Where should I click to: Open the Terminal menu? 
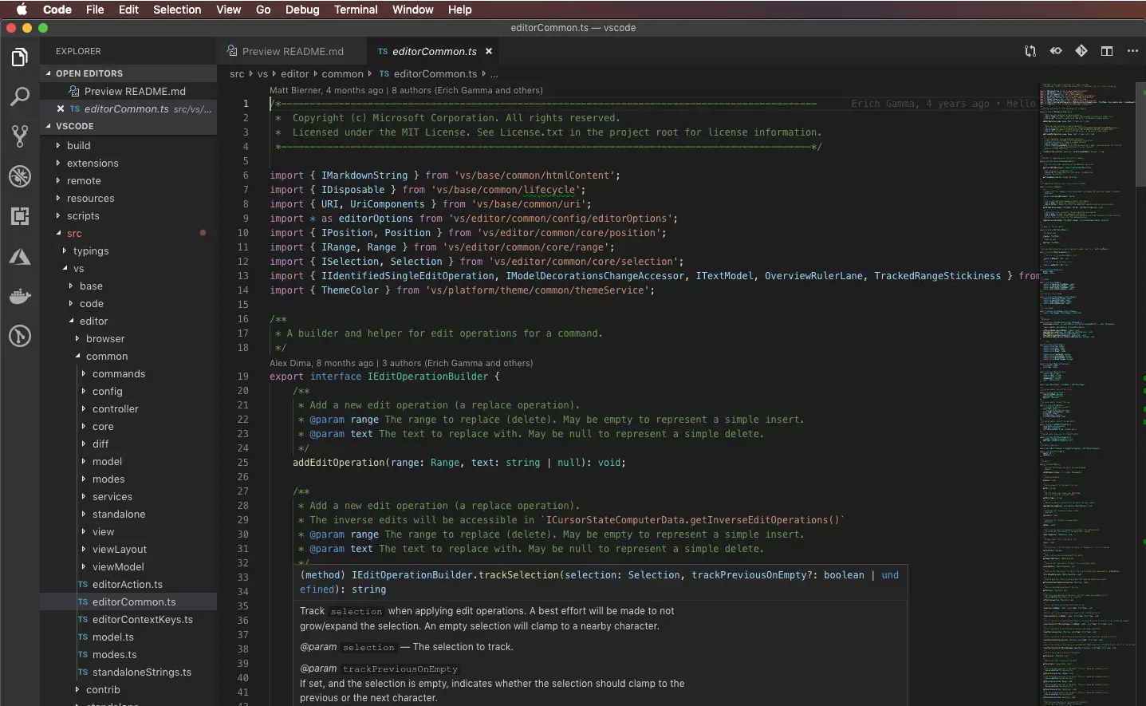356,10
